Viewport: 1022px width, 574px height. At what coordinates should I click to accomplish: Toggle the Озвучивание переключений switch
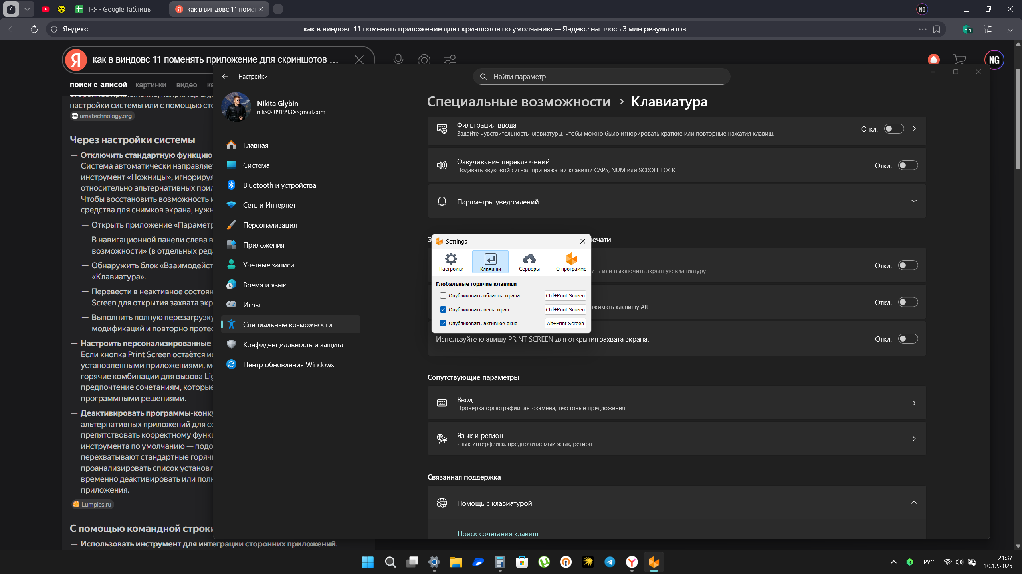(x=908, y=165)
